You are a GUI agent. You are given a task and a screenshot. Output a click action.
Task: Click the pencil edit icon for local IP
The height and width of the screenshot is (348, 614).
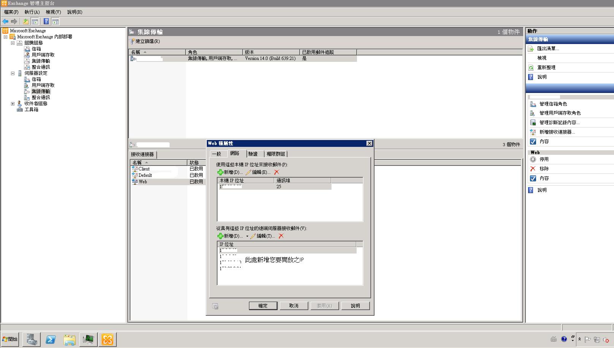(249, 172)
